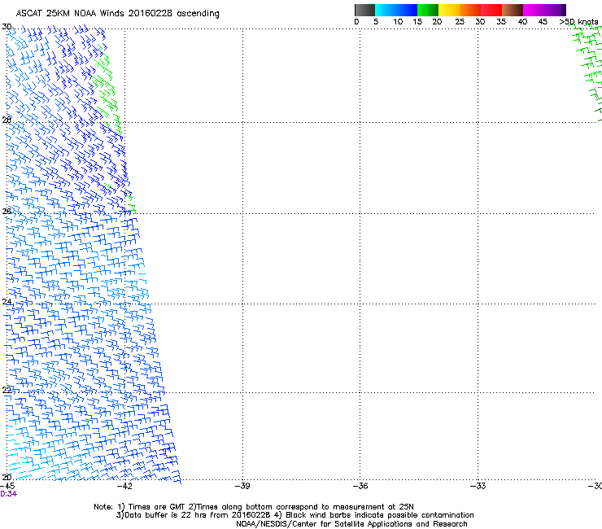Click the note line 'Times are GMT'

click(x=157, y=507)
